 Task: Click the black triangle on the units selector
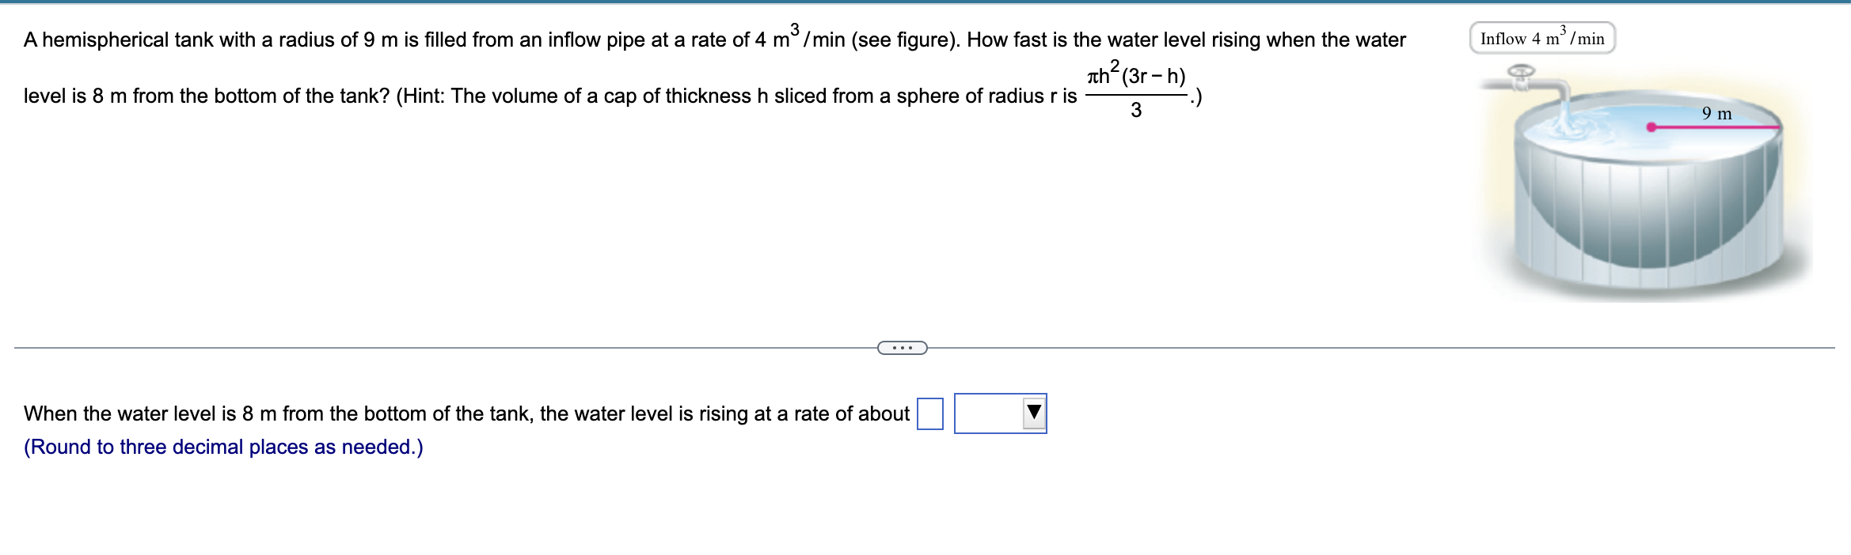point(1034,412)
